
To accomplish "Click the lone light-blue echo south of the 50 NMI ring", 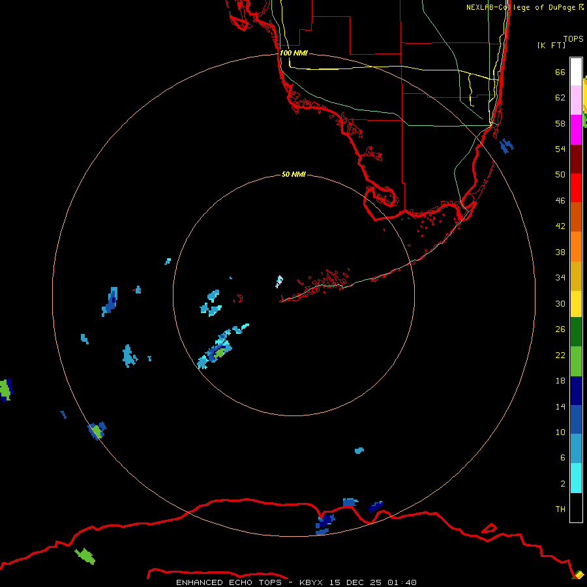I will pyautogui.click(x=359, y=450).
